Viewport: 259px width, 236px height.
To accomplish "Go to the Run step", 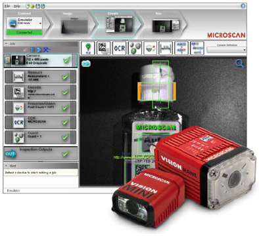I will 166,24.
